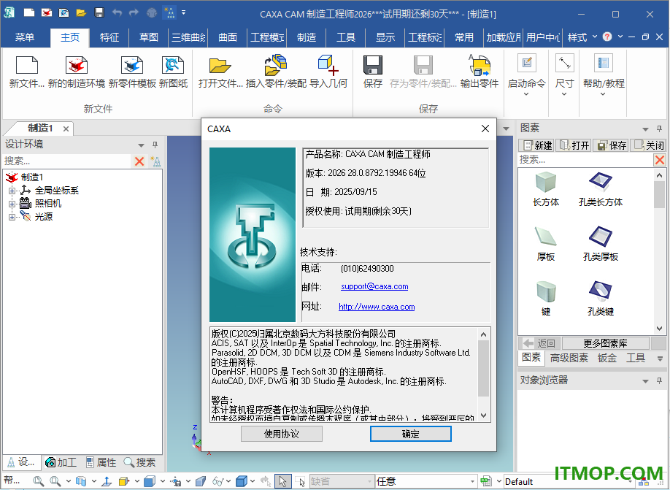Click the 更多图素库 button
Image resolution: width=670 pixels, height=490 pixels.
point(606,343)
